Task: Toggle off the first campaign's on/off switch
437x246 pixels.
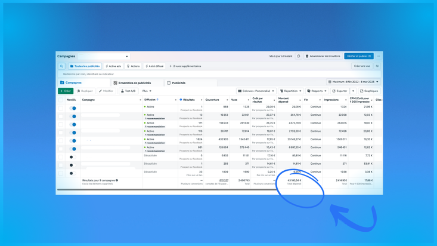Action: pos(73,108)
